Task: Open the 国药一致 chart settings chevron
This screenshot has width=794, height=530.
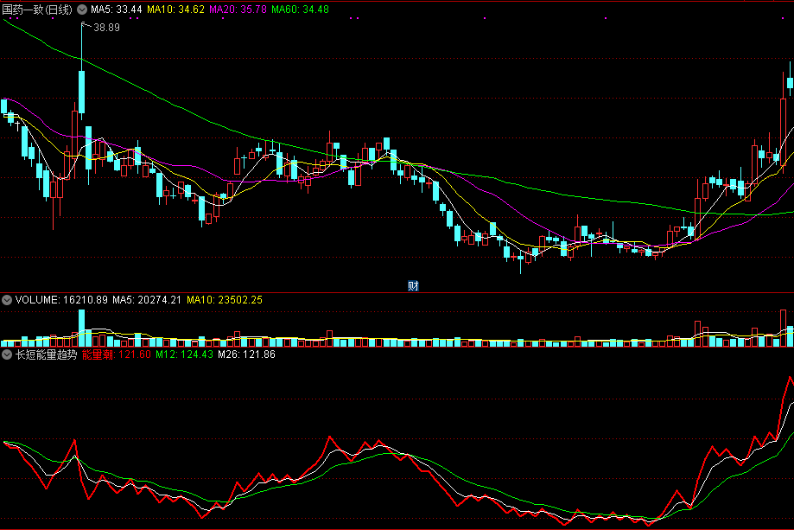Action: pos(81,10)
